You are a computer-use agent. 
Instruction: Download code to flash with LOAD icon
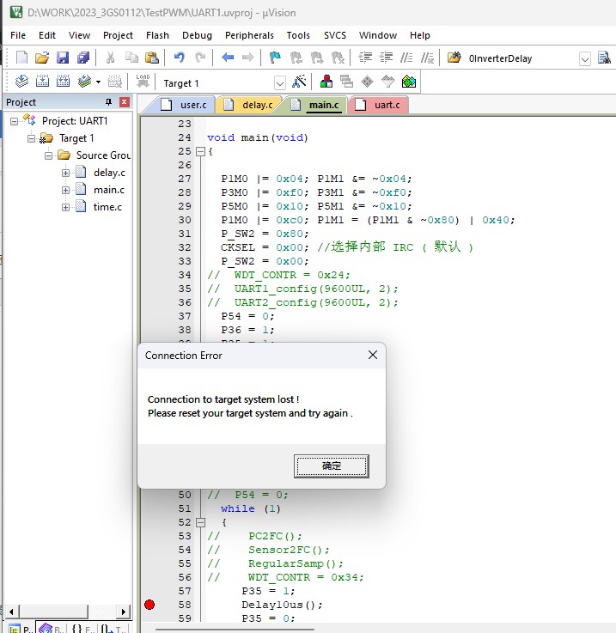143,82
